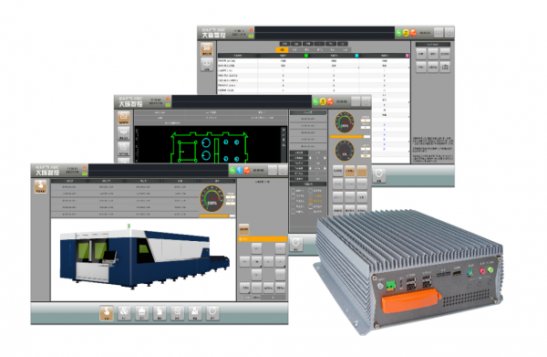Click the right arrow on the middle window's upper stepper row

click(325, 158)
